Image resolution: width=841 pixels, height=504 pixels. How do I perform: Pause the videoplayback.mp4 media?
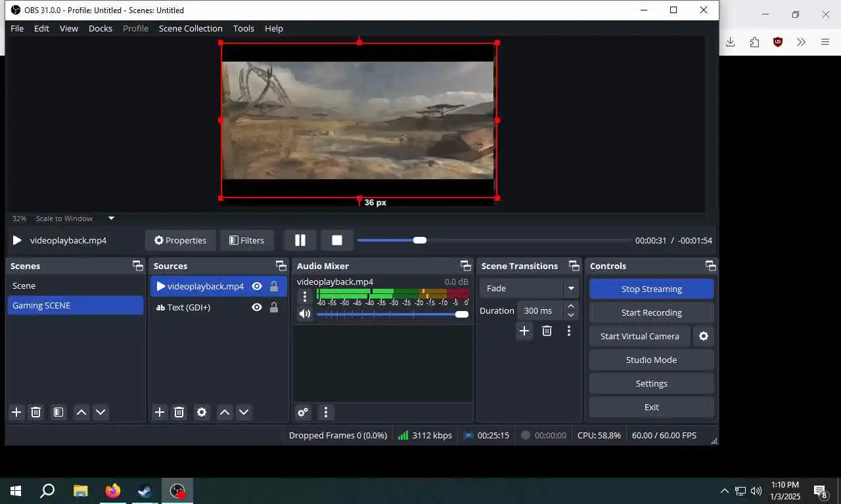tap(300, 240)
